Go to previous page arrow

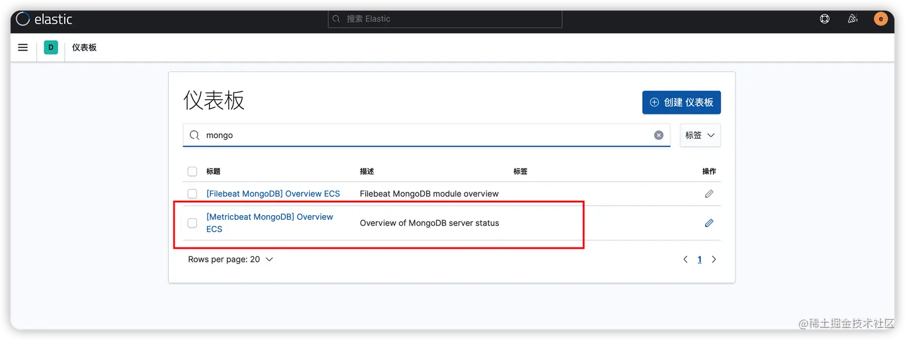(x=685, y=259)
